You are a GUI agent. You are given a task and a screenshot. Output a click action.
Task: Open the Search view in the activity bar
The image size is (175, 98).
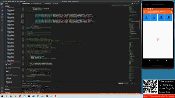pyautogui.click(x=2, y=7)
